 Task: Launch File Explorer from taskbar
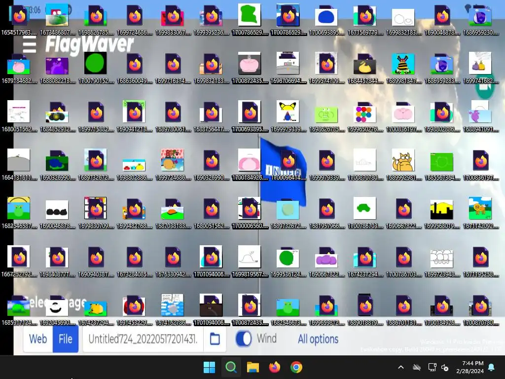[253, 367]
